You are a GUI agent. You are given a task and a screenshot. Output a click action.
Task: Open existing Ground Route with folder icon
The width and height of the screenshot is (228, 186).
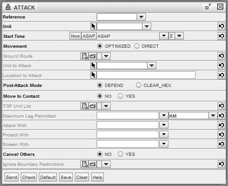(x=93, y=56)
